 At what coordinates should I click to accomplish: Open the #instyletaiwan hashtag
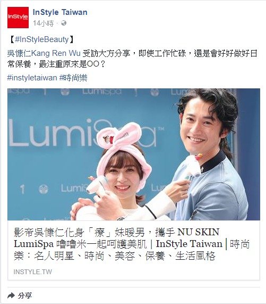click(32, 78)
